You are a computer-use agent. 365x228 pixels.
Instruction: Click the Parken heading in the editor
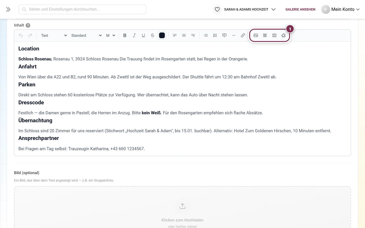[27, 85]
